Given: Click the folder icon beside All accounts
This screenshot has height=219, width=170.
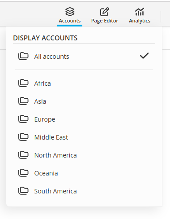Looking at the screenshot, I should 23,56.
